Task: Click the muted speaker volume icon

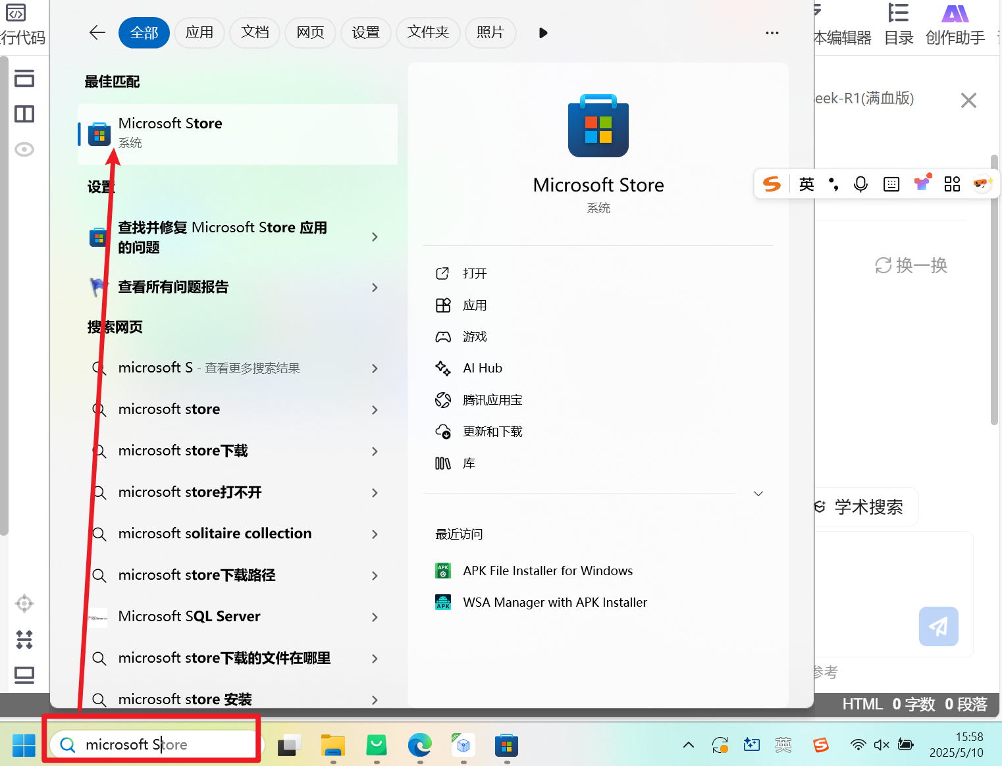Action: click(x=882, y=745)
